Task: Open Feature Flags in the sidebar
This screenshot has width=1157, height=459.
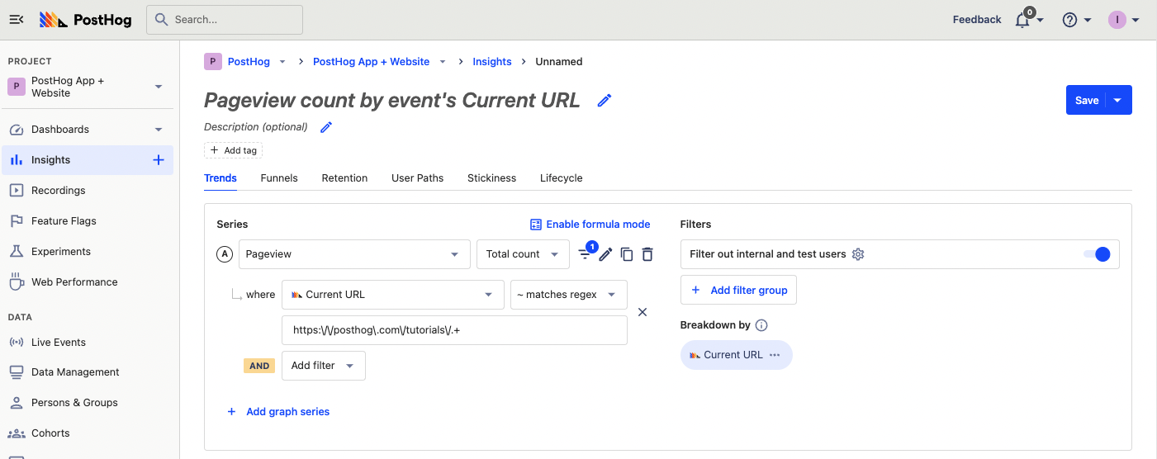Action: [64, 221]
